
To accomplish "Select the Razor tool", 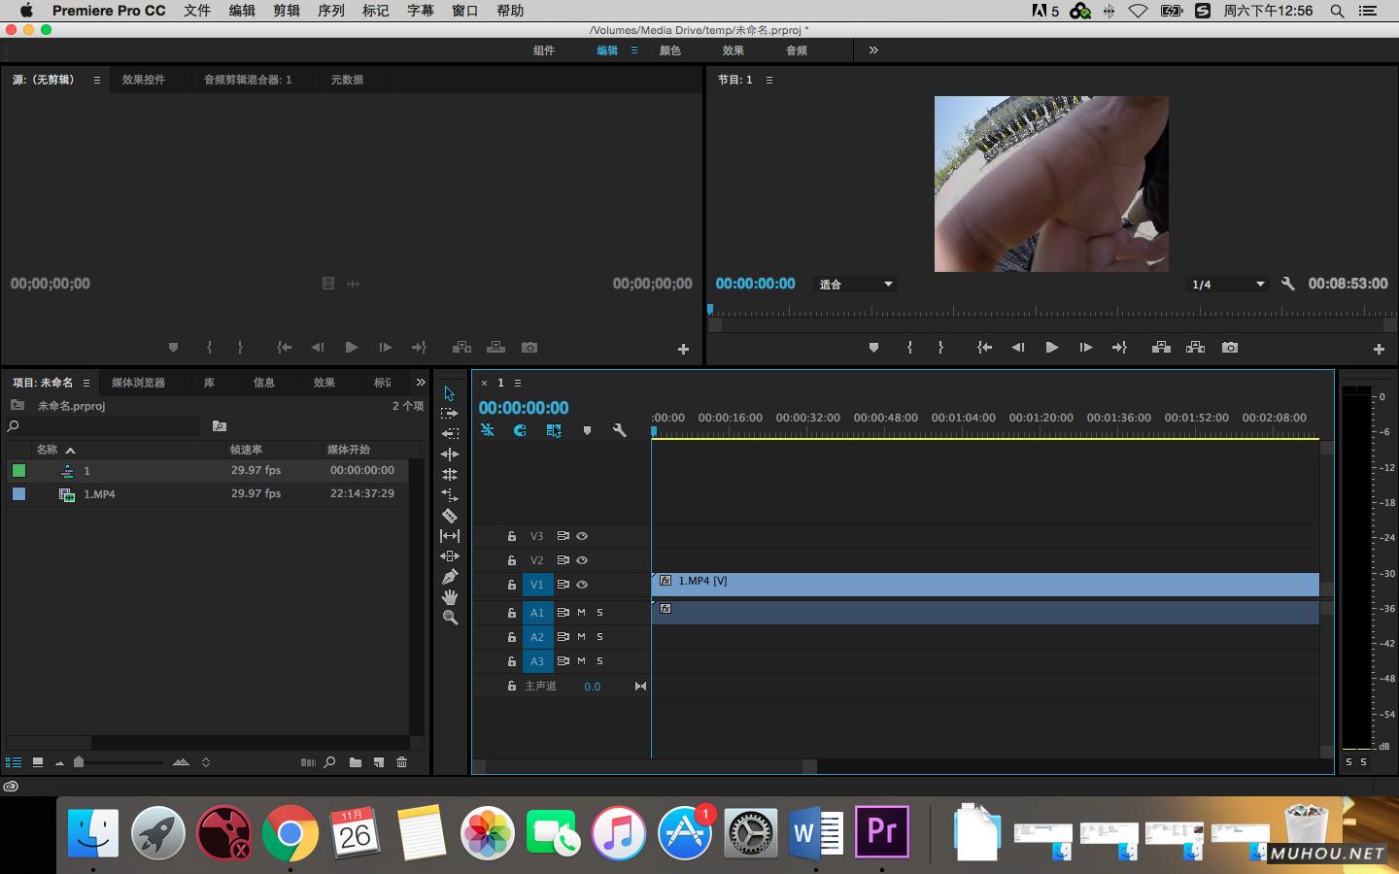I will coord(450,516).
